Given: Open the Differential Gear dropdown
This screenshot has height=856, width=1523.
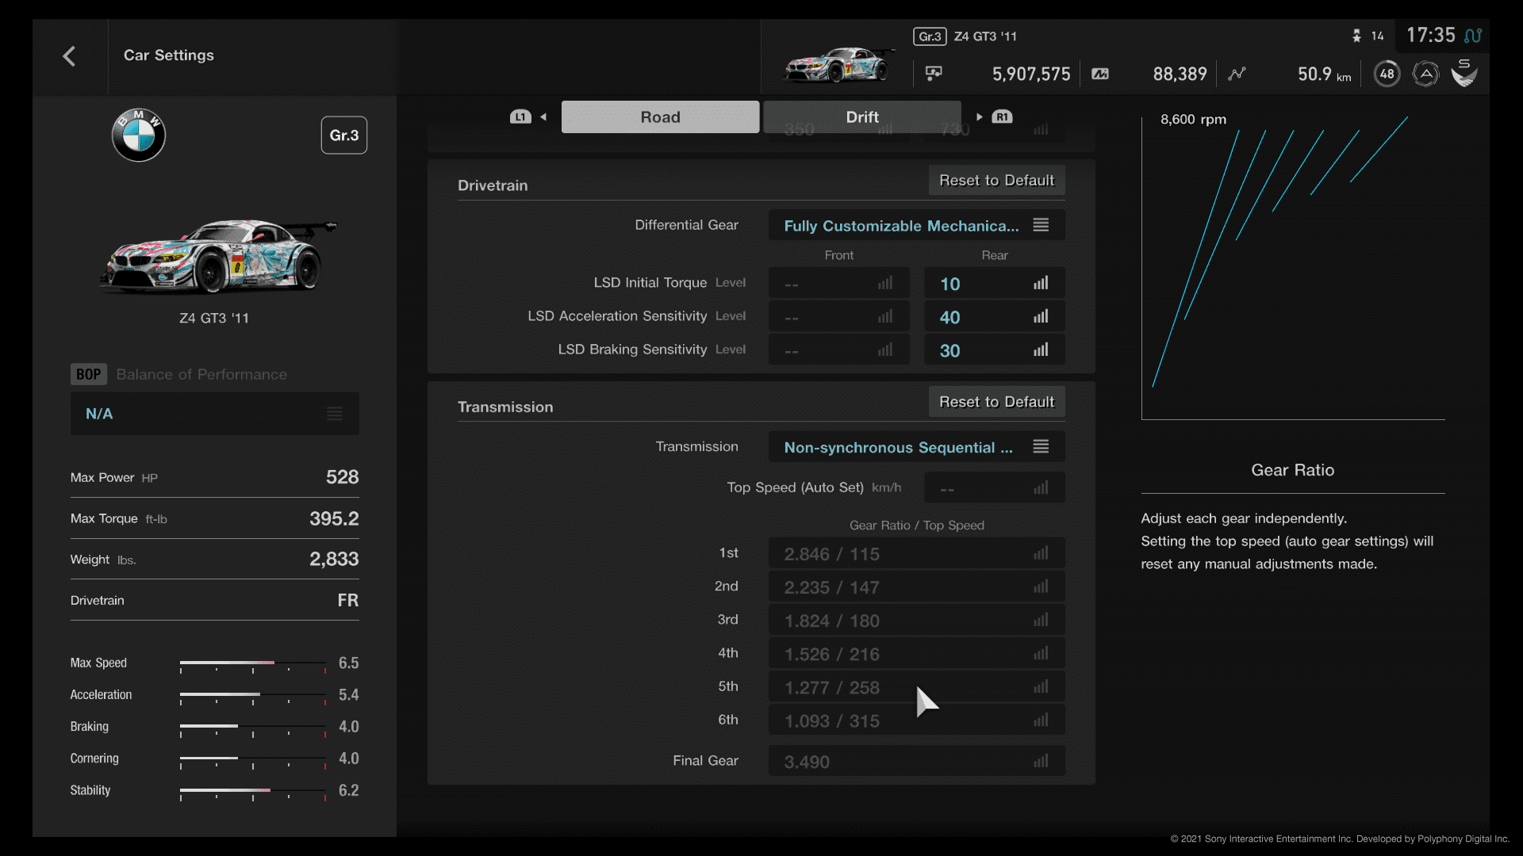Looking at the screenshot, I should pyautogui.click(x=916, y=225).
